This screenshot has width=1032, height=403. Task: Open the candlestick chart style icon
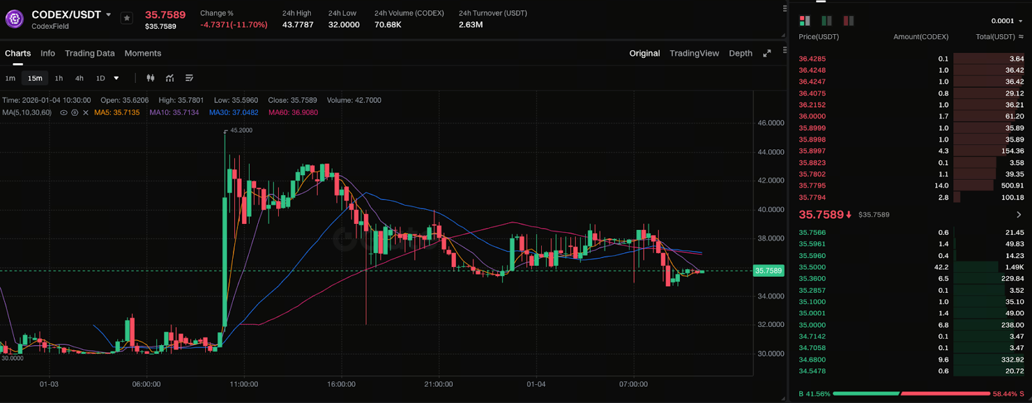[x=150, y=78]
